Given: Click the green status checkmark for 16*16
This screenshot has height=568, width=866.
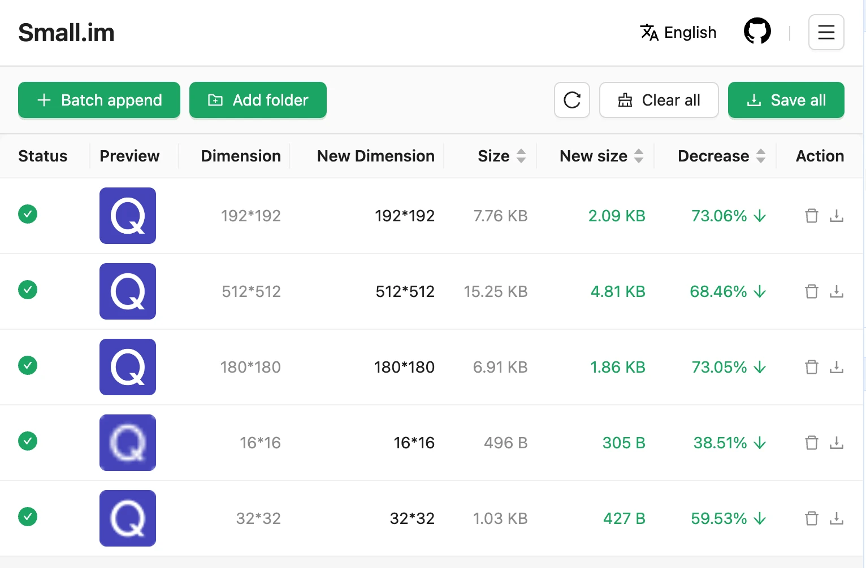Looking at the screenshot, I should (28, 441).
